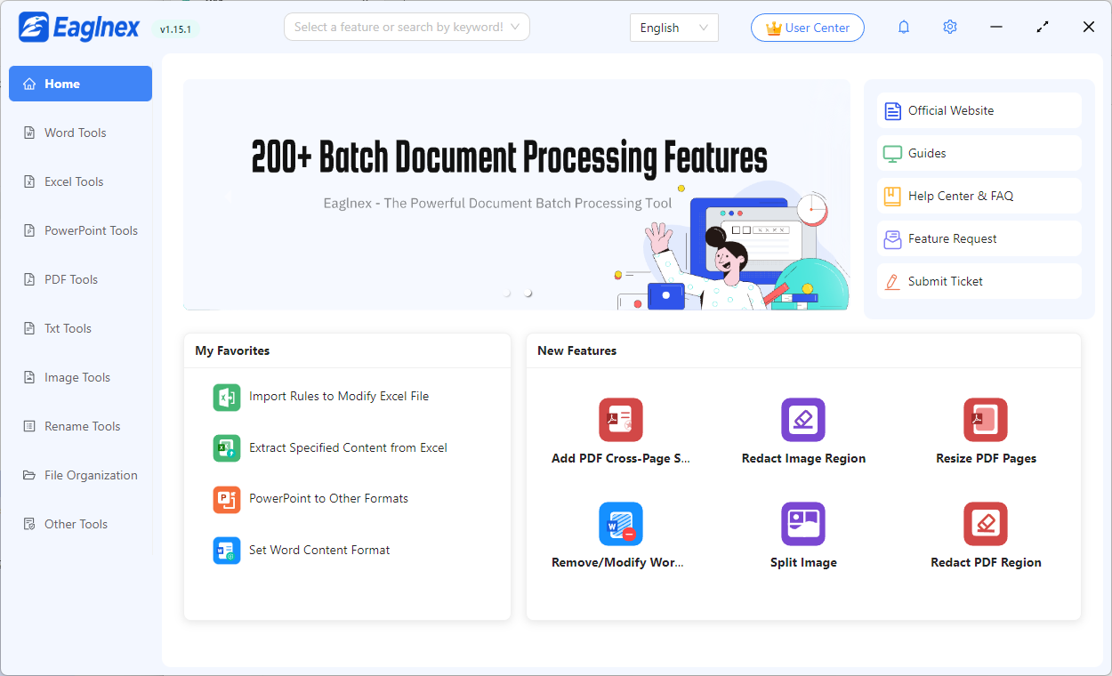Select the second banner carousel dot
The height and width of the screenshot is (676, 1112).
pos(528,293)
